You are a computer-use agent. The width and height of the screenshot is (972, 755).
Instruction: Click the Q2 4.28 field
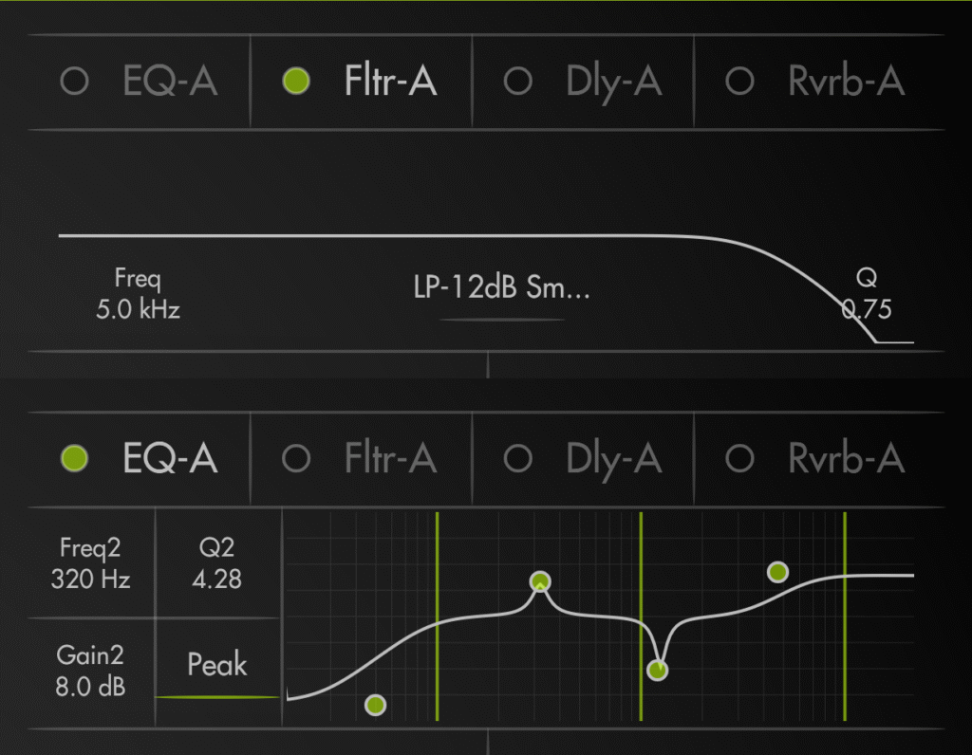216,563
